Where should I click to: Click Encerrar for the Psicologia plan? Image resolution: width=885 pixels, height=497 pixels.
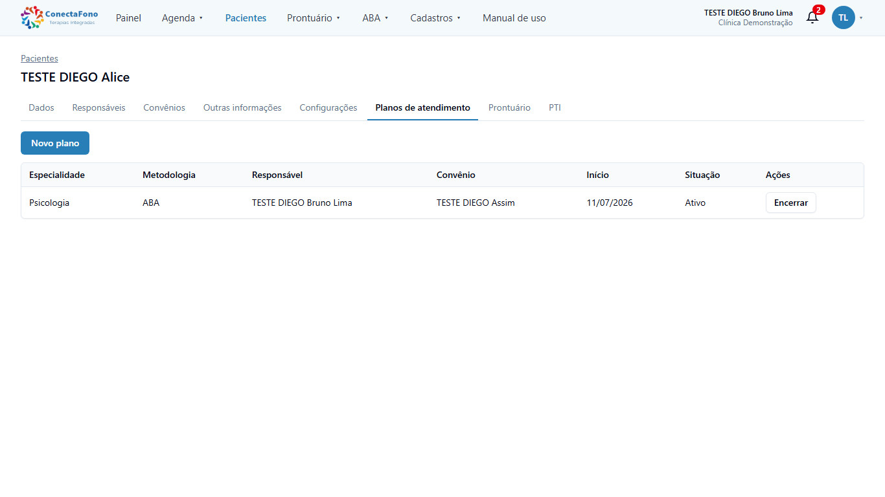(x=791, y=203)
